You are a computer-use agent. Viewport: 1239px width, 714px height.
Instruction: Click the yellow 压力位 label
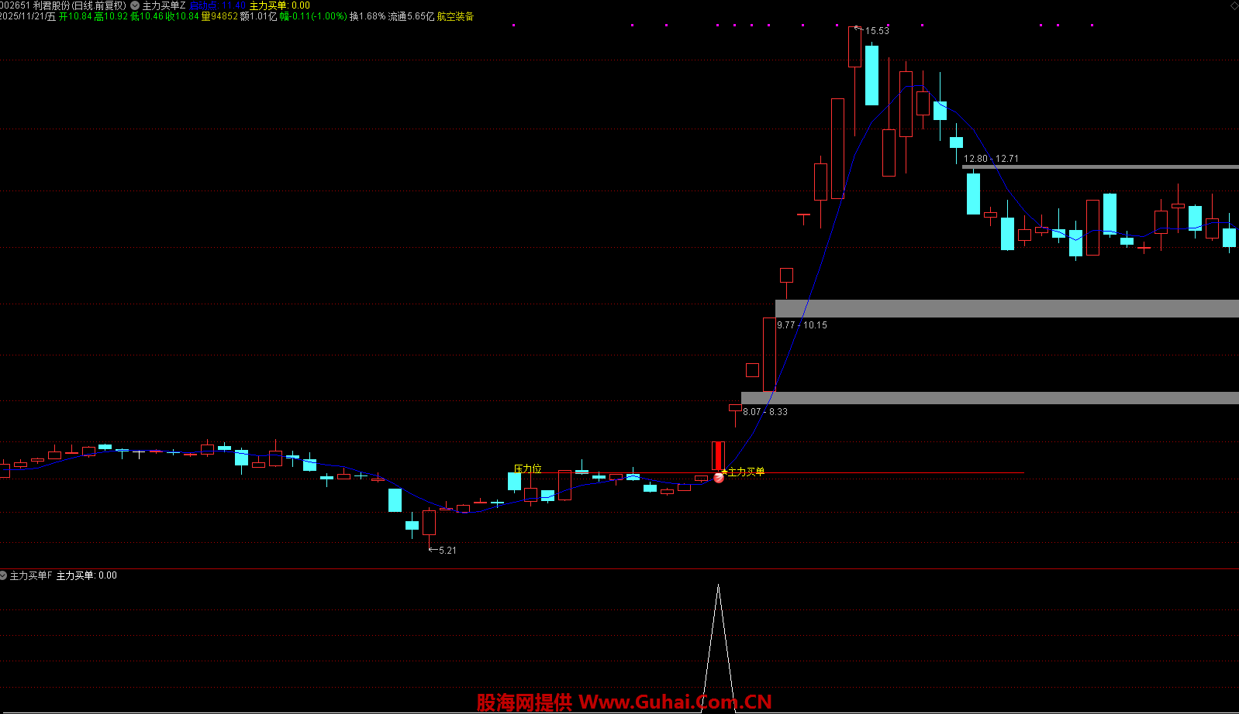(x=528, y=469)
